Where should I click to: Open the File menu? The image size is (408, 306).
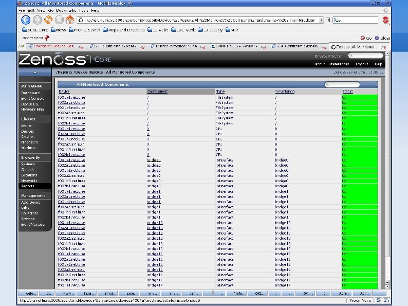22,10
